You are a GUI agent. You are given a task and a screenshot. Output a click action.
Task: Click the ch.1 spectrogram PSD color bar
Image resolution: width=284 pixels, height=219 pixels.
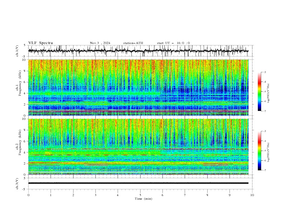(x=259, y=92)
